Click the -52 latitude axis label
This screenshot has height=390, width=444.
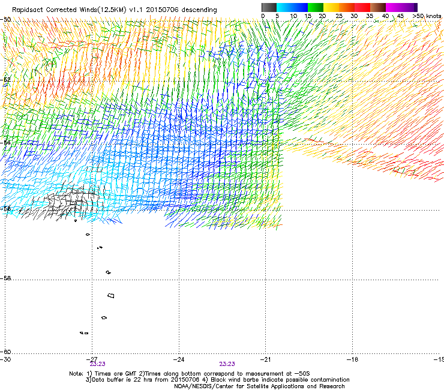point(5,80)
